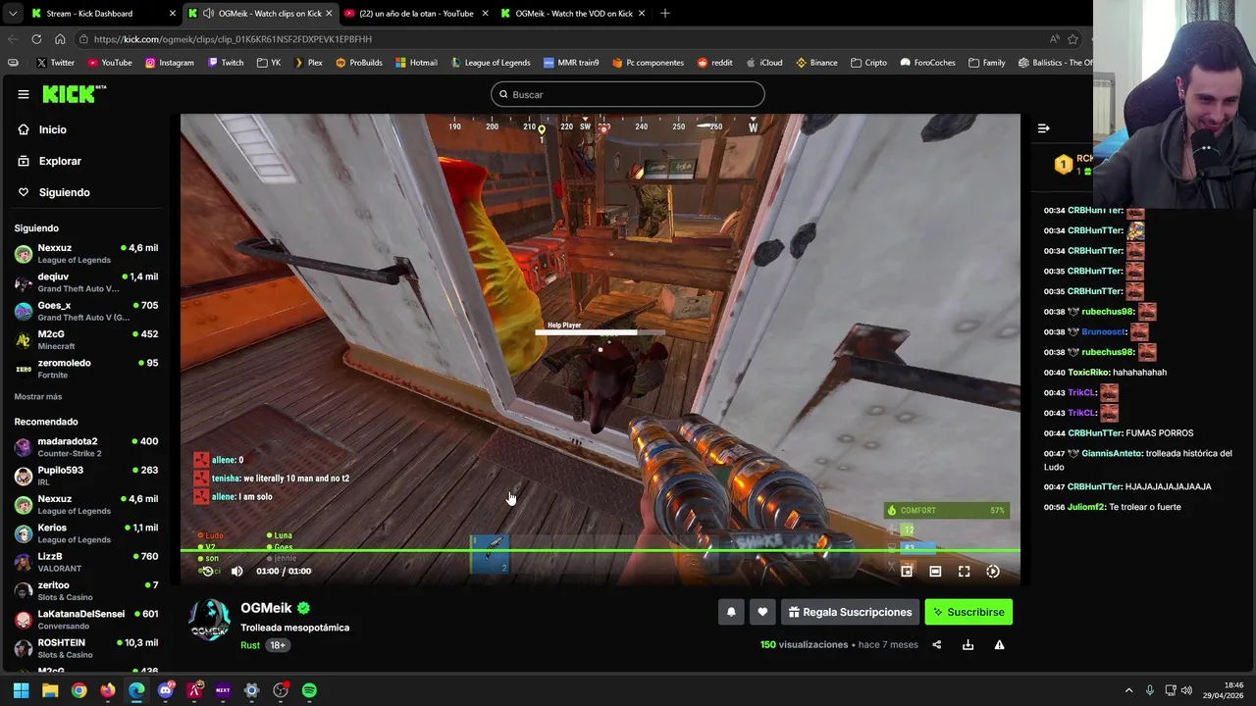Open recommended channel madaradota2
Image resolution: width=1256 pixels, height=706 pixels.
86,447
